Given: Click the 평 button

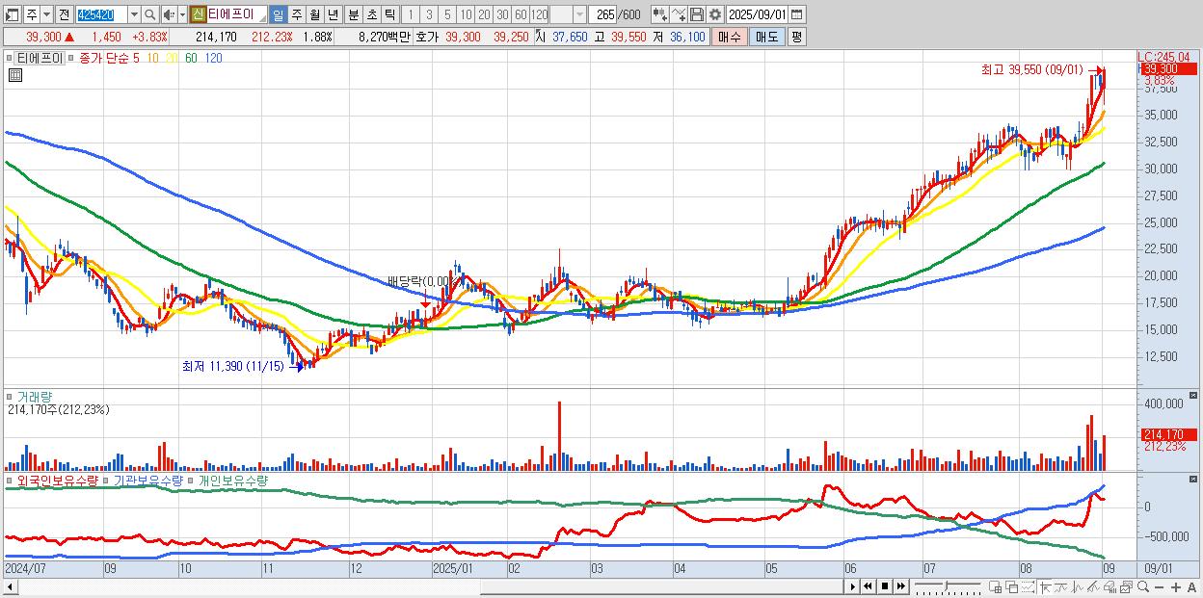Looking at the screenshot, I should point(796,37).
